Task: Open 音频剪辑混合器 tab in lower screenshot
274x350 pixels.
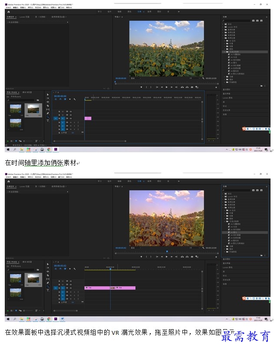Action: pos(59,186)
